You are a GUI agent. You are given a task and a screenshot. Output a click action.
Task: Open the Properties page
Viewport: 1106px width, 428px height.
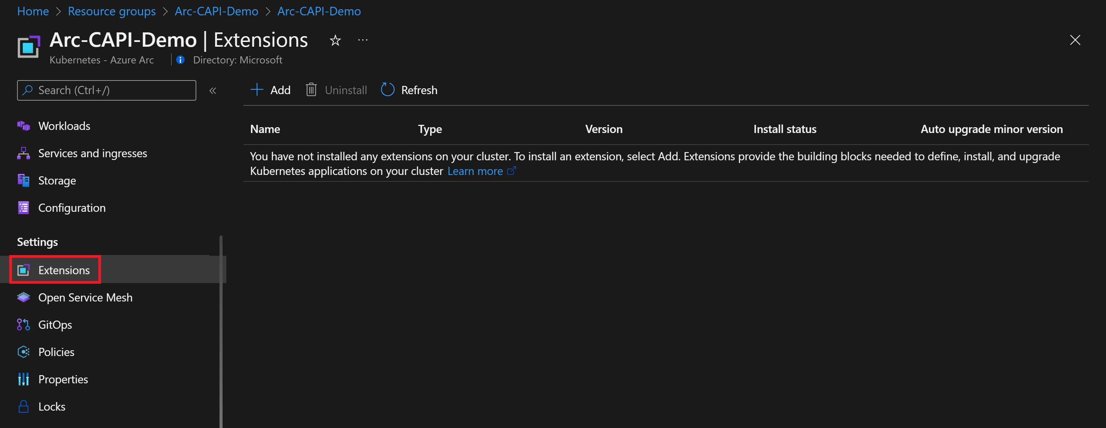click(63, 380)
